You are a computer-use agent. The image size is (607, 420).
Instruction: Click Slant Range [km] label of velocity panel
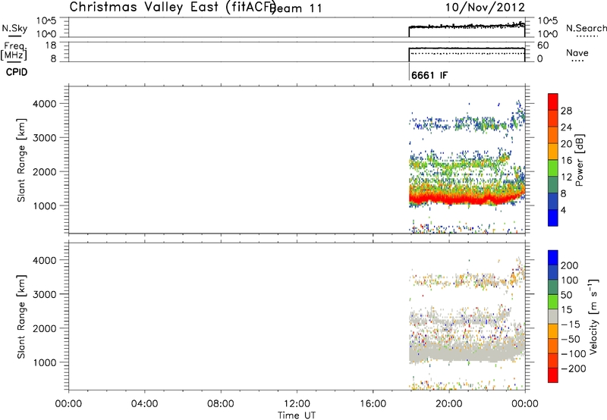pos(21,317)
